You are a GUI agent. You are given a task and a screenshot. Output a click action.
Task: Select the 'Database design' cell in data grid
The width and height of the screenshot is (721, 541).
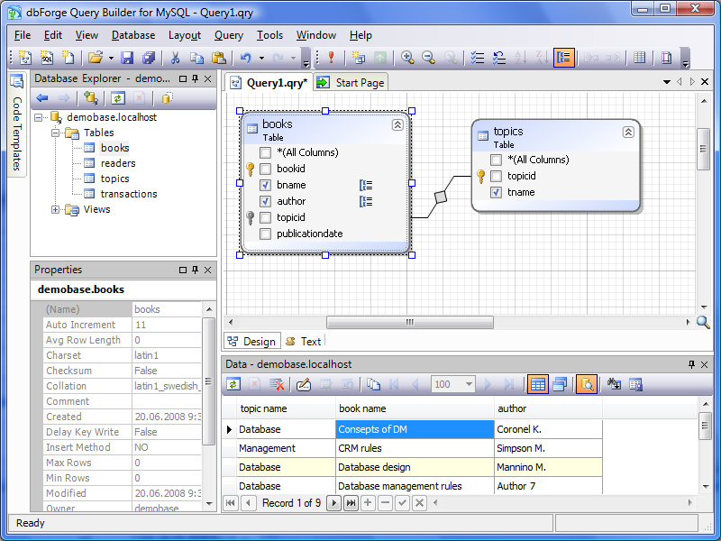pyautogui.click(x=415, y=467)
